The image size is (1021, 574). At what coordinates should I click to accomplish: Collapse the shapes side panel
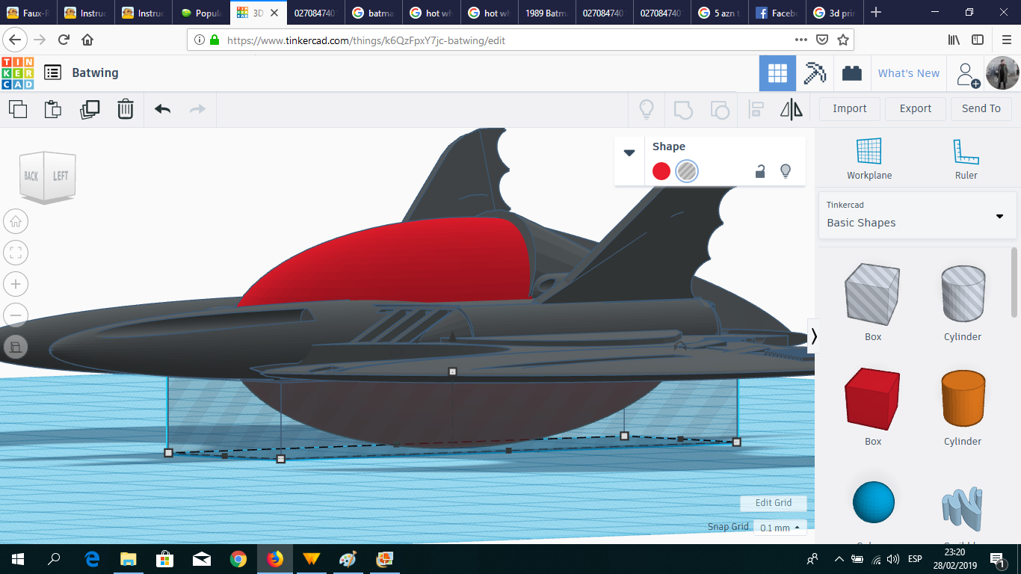pos(814,336)
